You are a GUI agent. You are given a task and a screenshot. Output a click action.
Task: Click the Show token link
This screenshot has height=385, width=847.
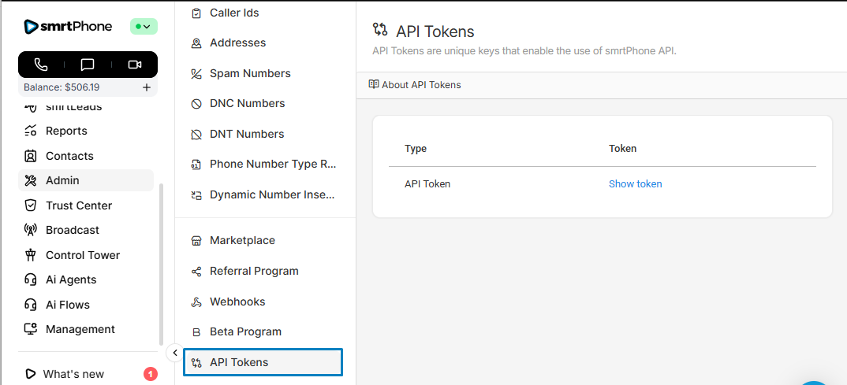635,184
